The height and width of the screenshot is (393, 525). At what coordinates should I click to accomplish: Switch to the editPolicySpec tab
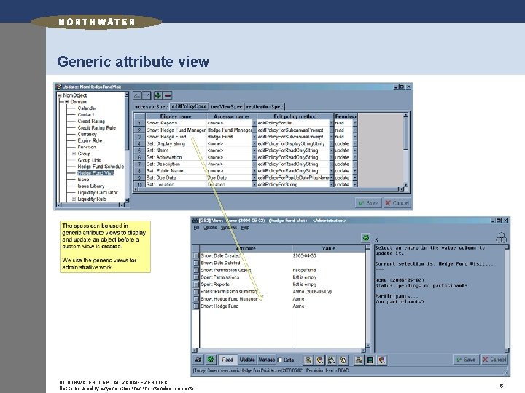coord(189,106)
